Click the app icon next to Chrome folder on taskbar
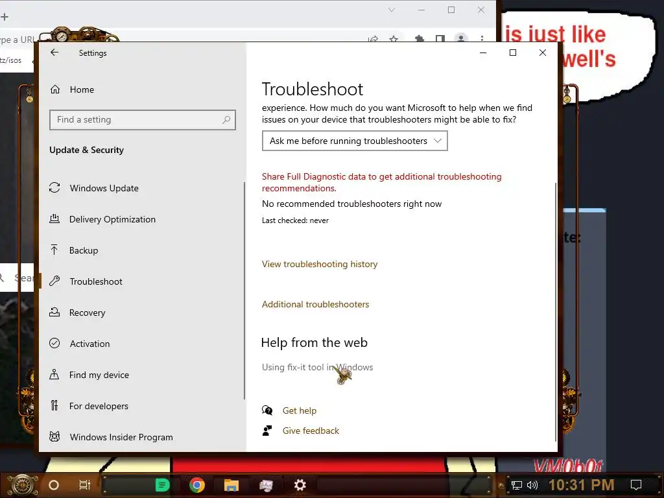Image resolution: width=664 pixels, height=498 pixels. [x=266, y=485]
